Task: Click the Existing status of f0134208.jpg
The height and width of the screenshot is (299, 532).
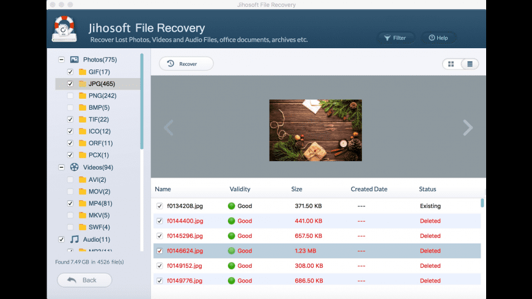Action: (430, 206)
